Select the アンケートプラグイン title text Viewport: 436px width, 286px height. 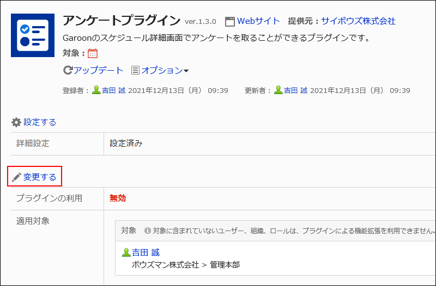(122, 21)
